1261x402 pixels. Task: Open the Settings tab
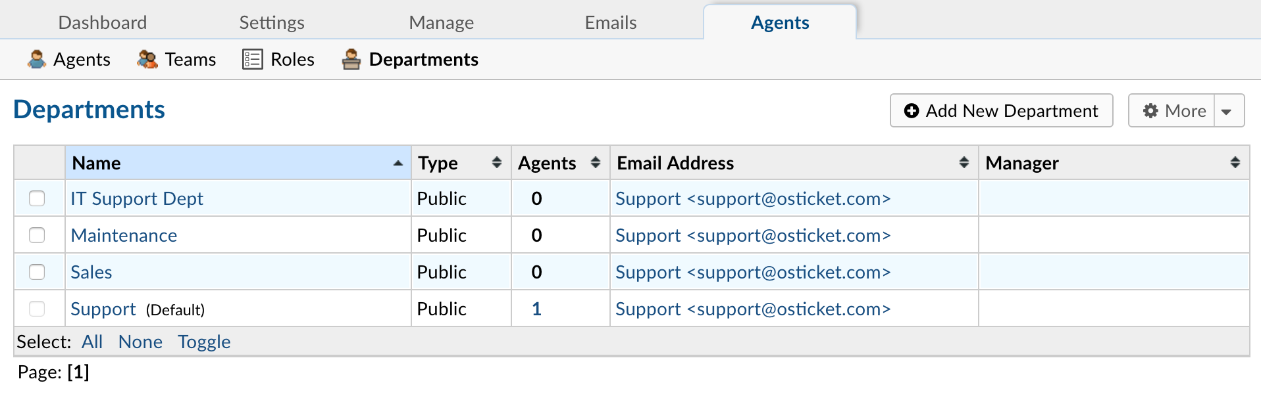pos(271,23)
